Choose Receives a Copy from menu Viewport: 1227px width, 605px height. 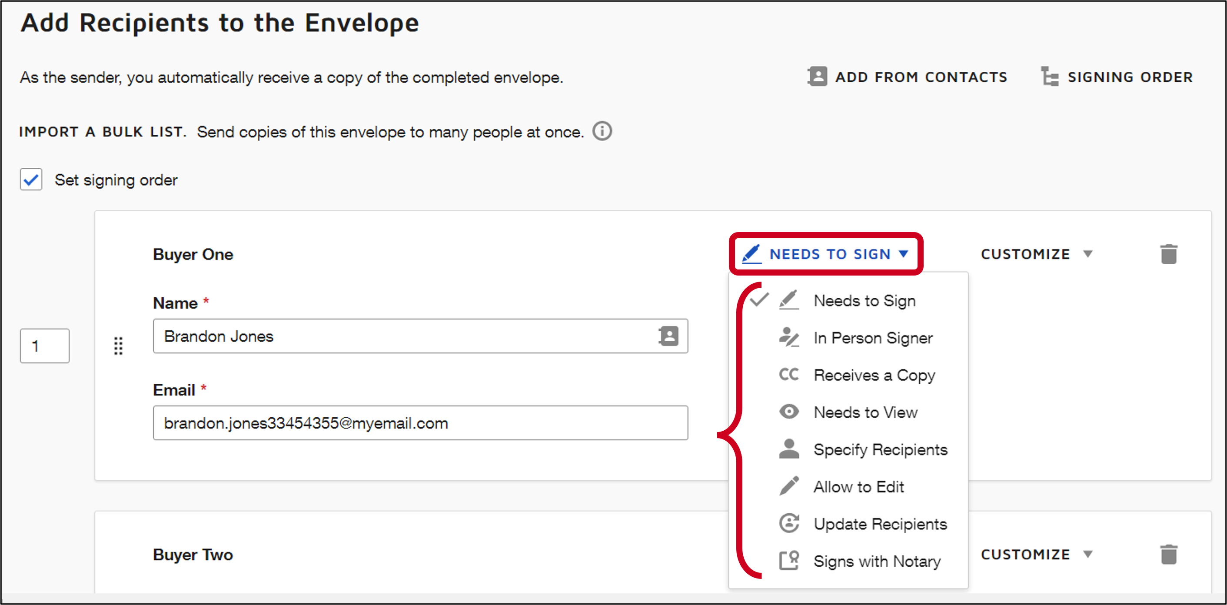874,375
